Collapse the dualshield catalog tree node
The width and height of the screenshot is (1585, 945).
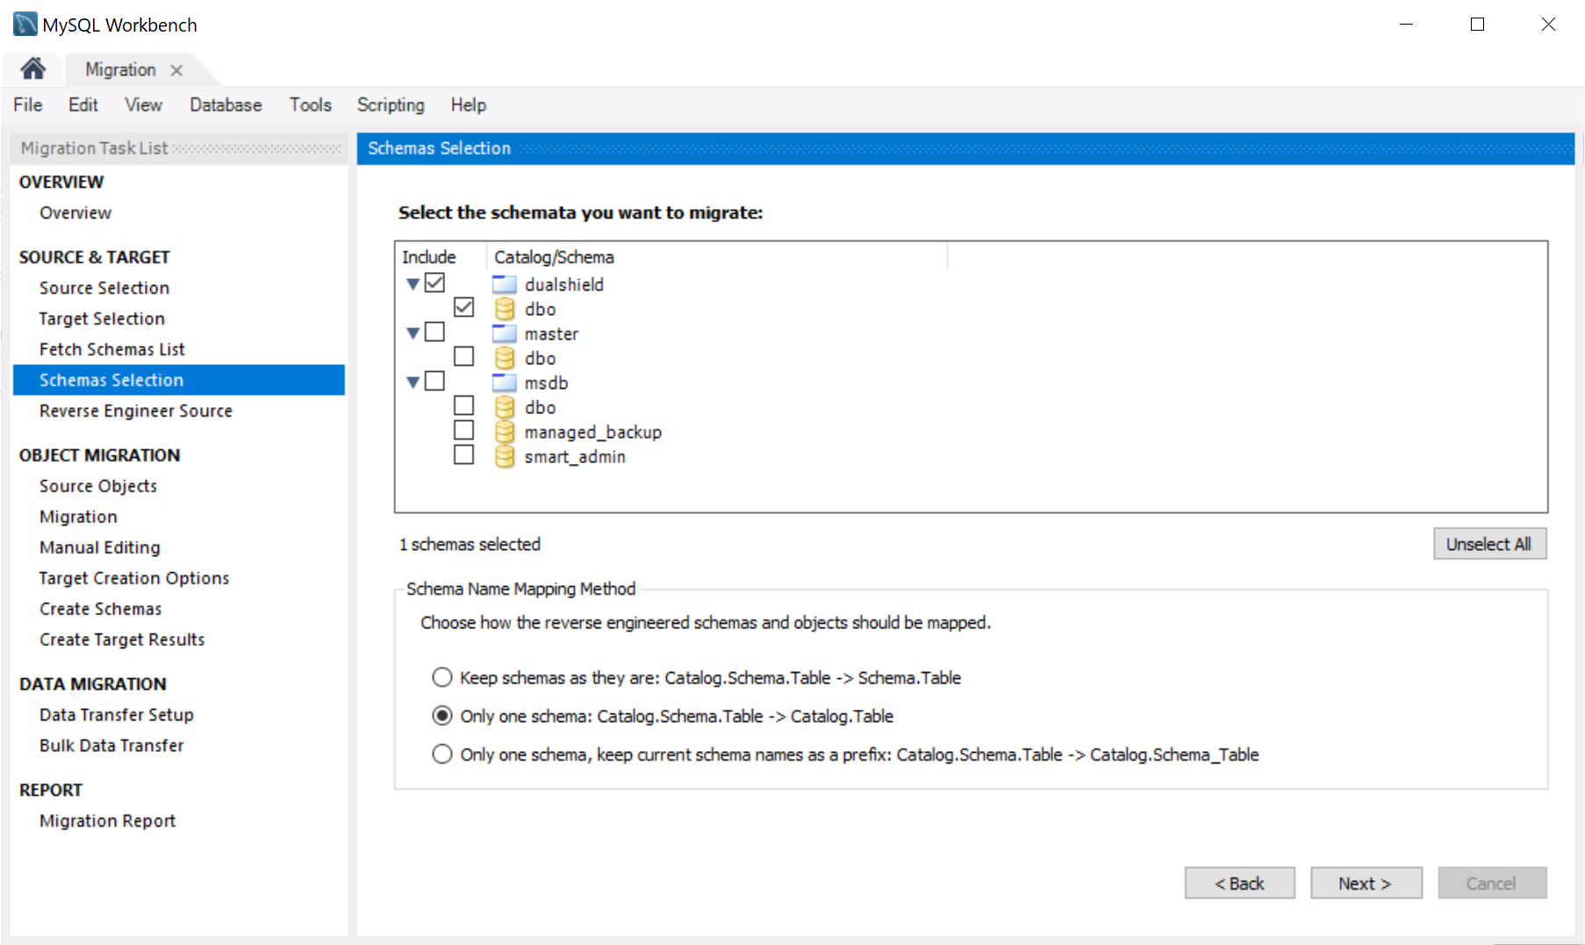412,284
